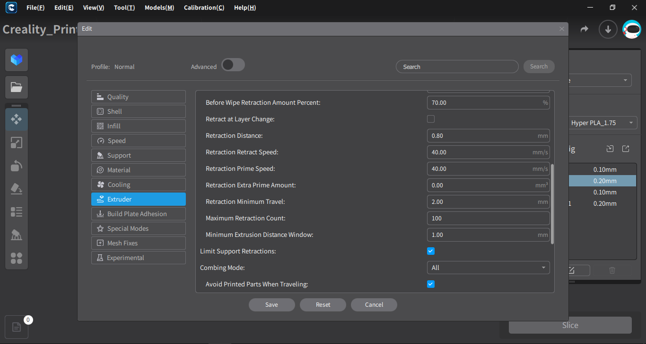This screenshot has height=344, width=646.
Task: Open the Cooling settings category
Action: pos(138,185)
